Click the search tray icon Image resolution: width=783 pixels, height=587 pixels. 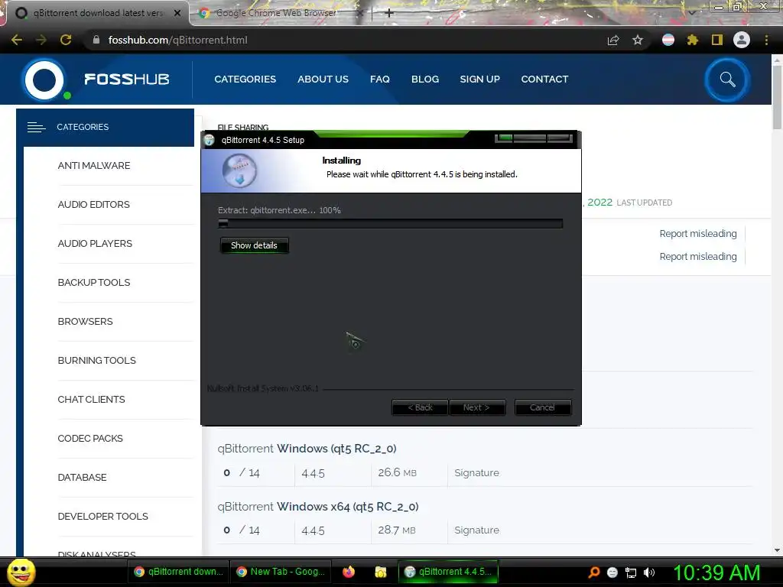[593, 572]
